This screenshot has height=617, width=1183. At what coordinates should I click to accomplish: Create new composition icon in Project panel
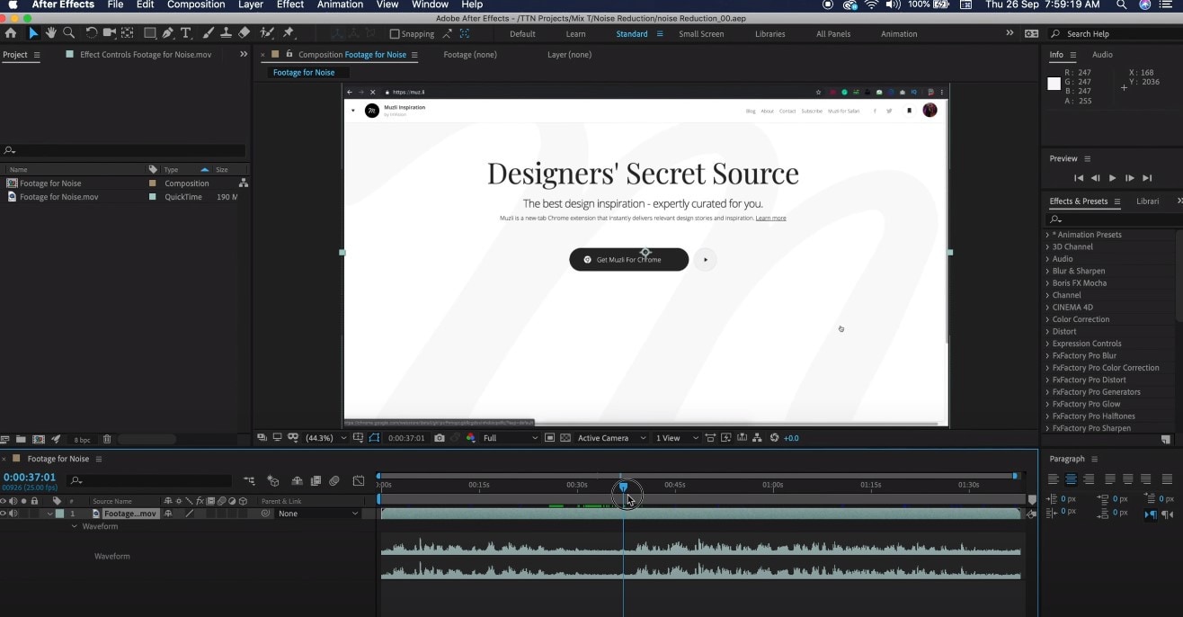click(x=38, y=439)
